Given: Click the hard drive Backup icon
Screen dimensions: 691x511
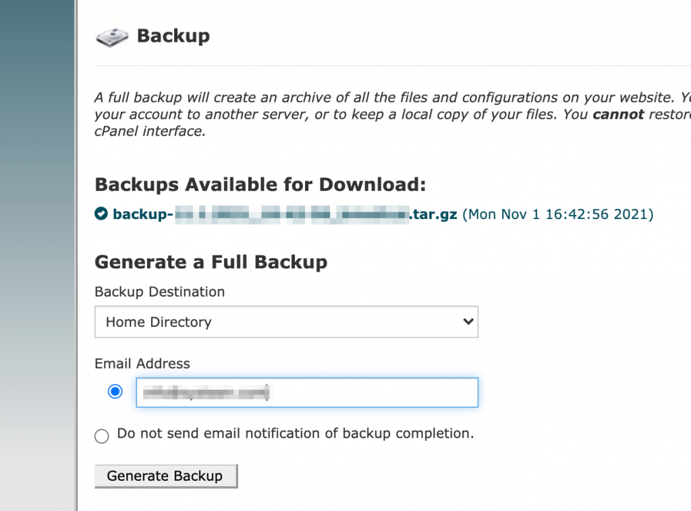Looking at the screenshot, I should [112, 37].
